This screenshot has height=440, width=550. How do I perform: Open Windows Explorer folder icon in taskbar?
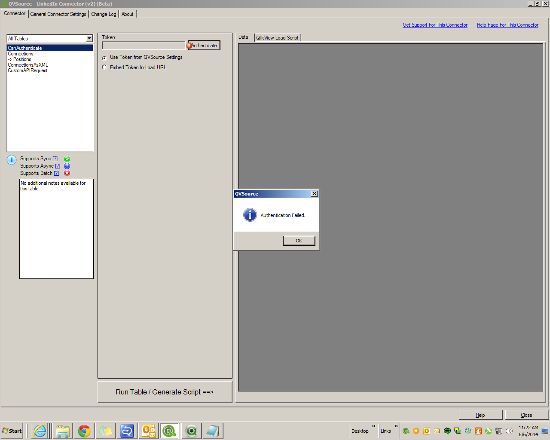pos(63,431)
